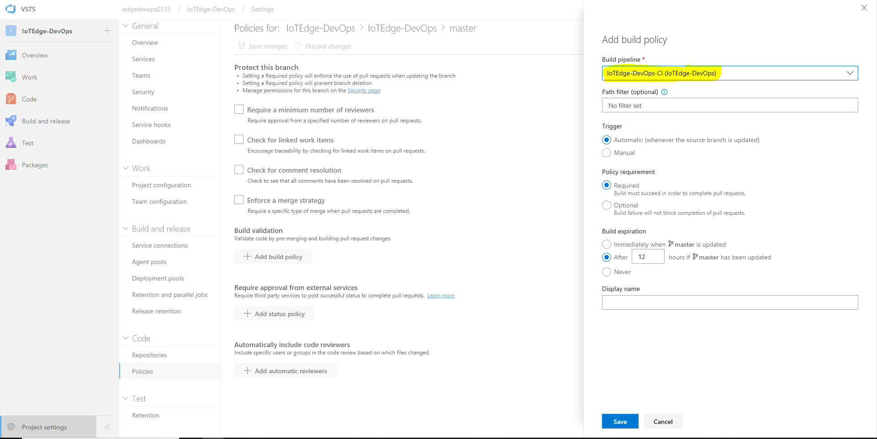The image size is (877, 439).
Task: Click the expiration hours field showing 12
Action: [x=648, y=257]
